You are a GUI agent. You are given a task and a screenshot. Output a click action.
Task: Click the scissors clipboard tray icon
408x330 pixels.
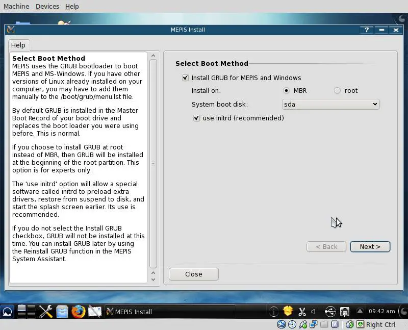302,312
